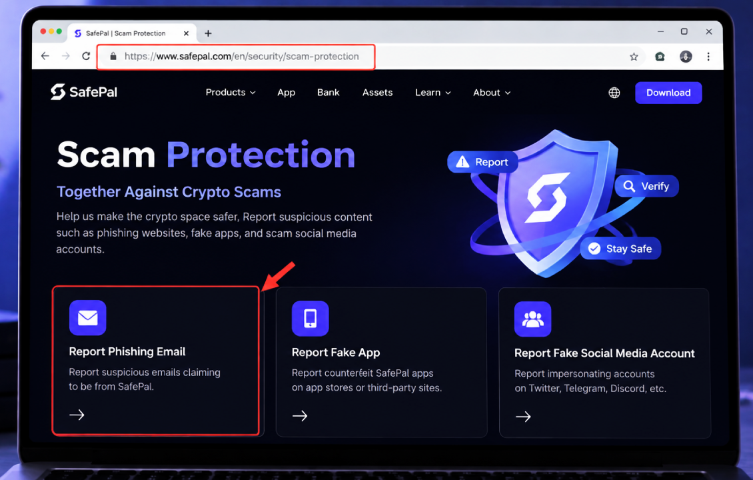Minimize the browser window
753x480 pixels.
(661, 32)
